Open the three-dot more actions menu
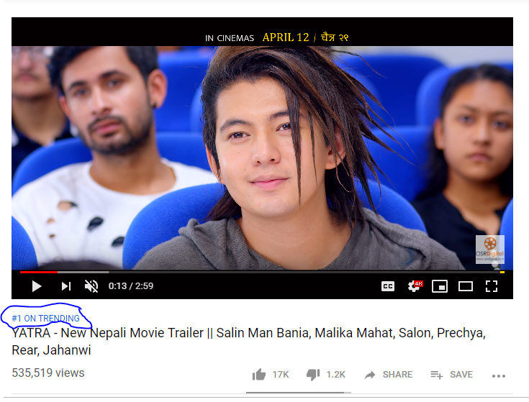The image size is (529, 402). (x=499, y=375)
